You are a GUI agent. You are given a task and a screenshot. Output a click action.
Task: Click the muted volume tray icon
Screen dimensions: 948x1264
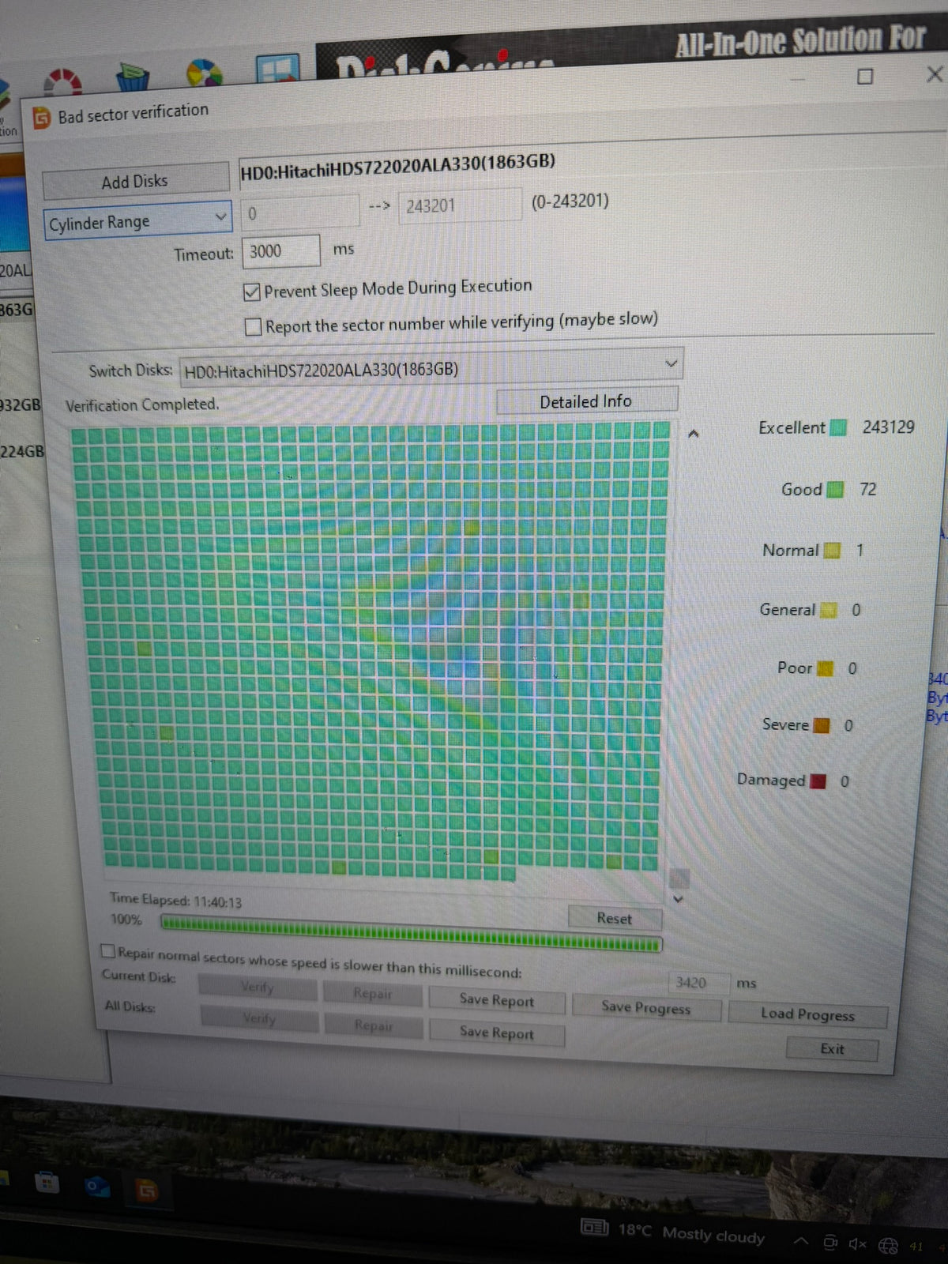857,1243
